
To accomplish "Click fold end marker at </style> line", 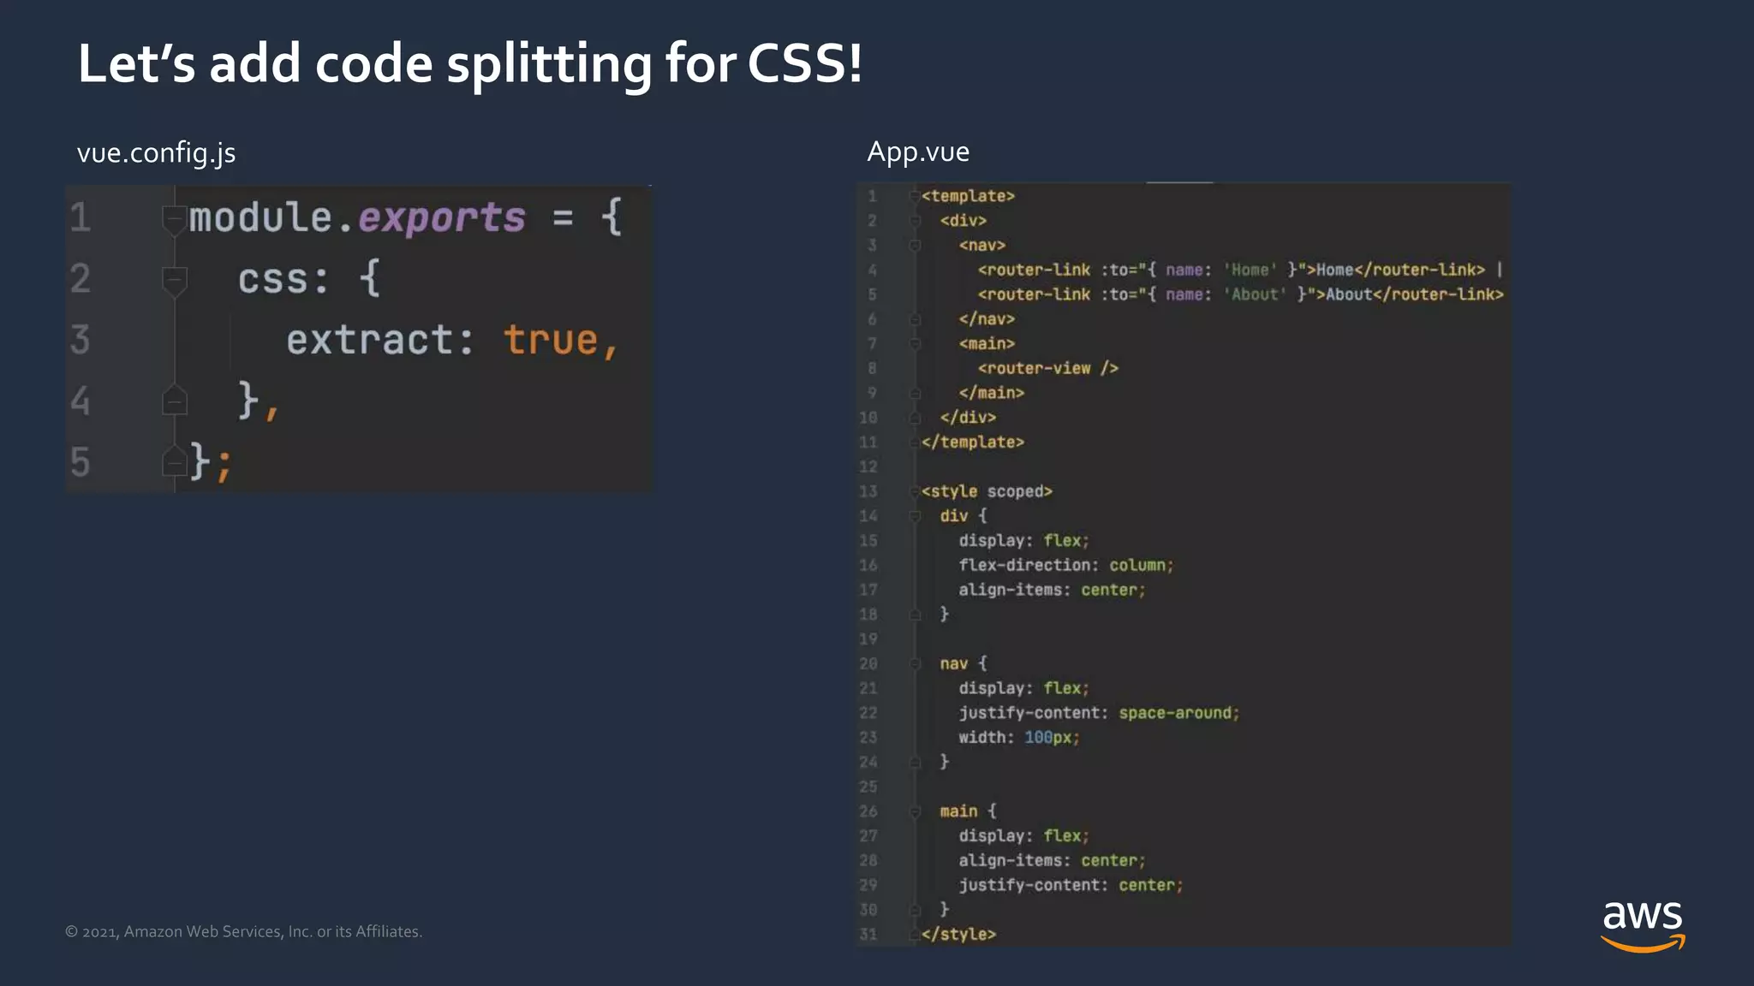I will pos(915,935).
